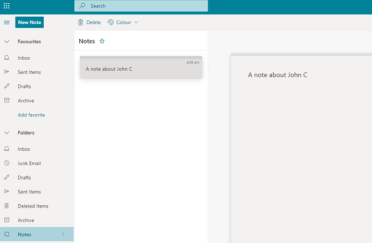The width and height of the screenshot is (372, 243).
Task: Create a note with New Note button
Action: 30,22
